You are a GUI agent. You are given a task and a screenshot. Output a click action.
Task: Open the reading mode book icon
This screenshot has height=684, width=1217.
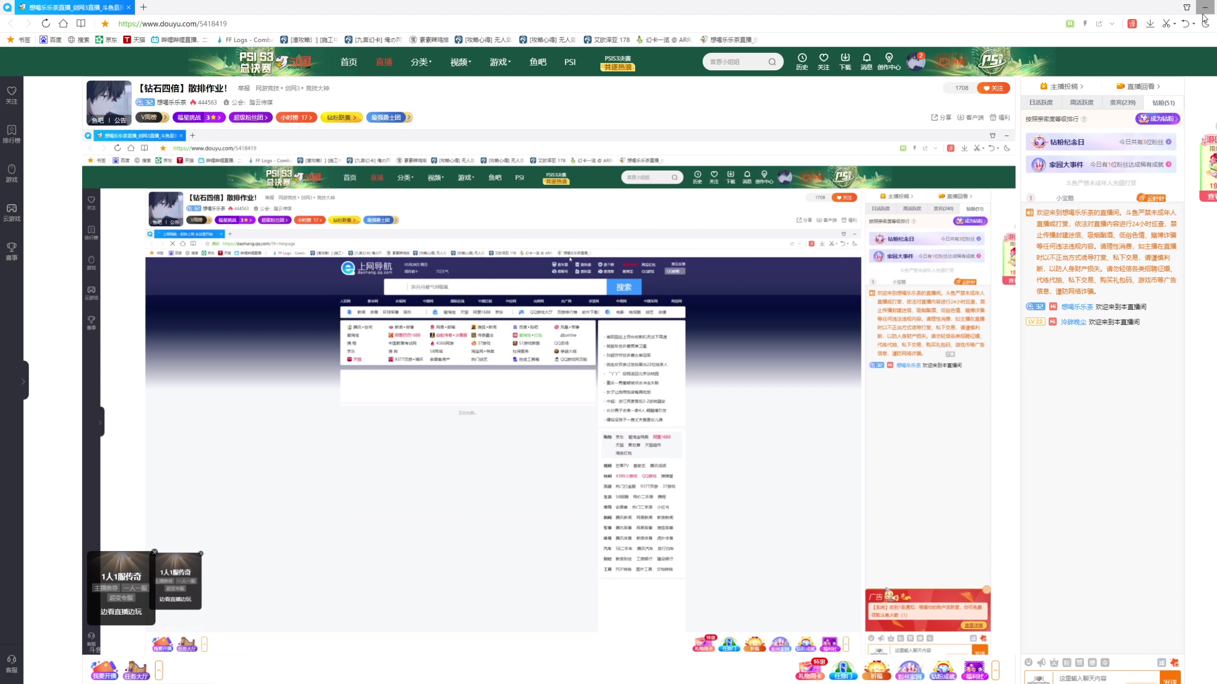[x=81, y=23]
